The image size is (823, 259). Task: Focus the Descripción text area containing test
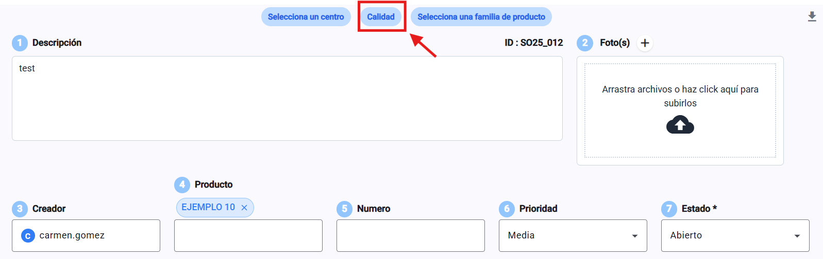click(287, 98)
